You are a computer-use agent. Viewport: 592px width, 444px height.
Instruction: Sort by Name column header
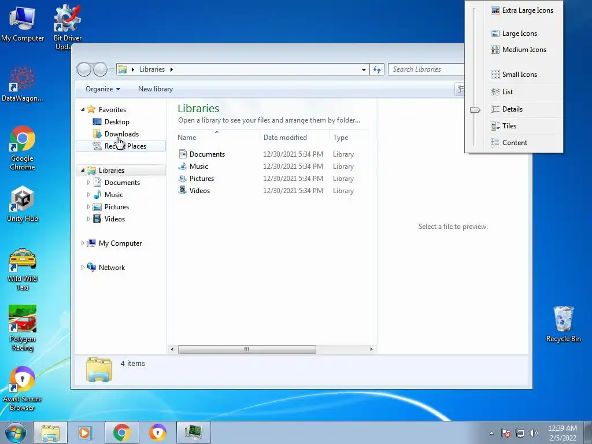217,138
